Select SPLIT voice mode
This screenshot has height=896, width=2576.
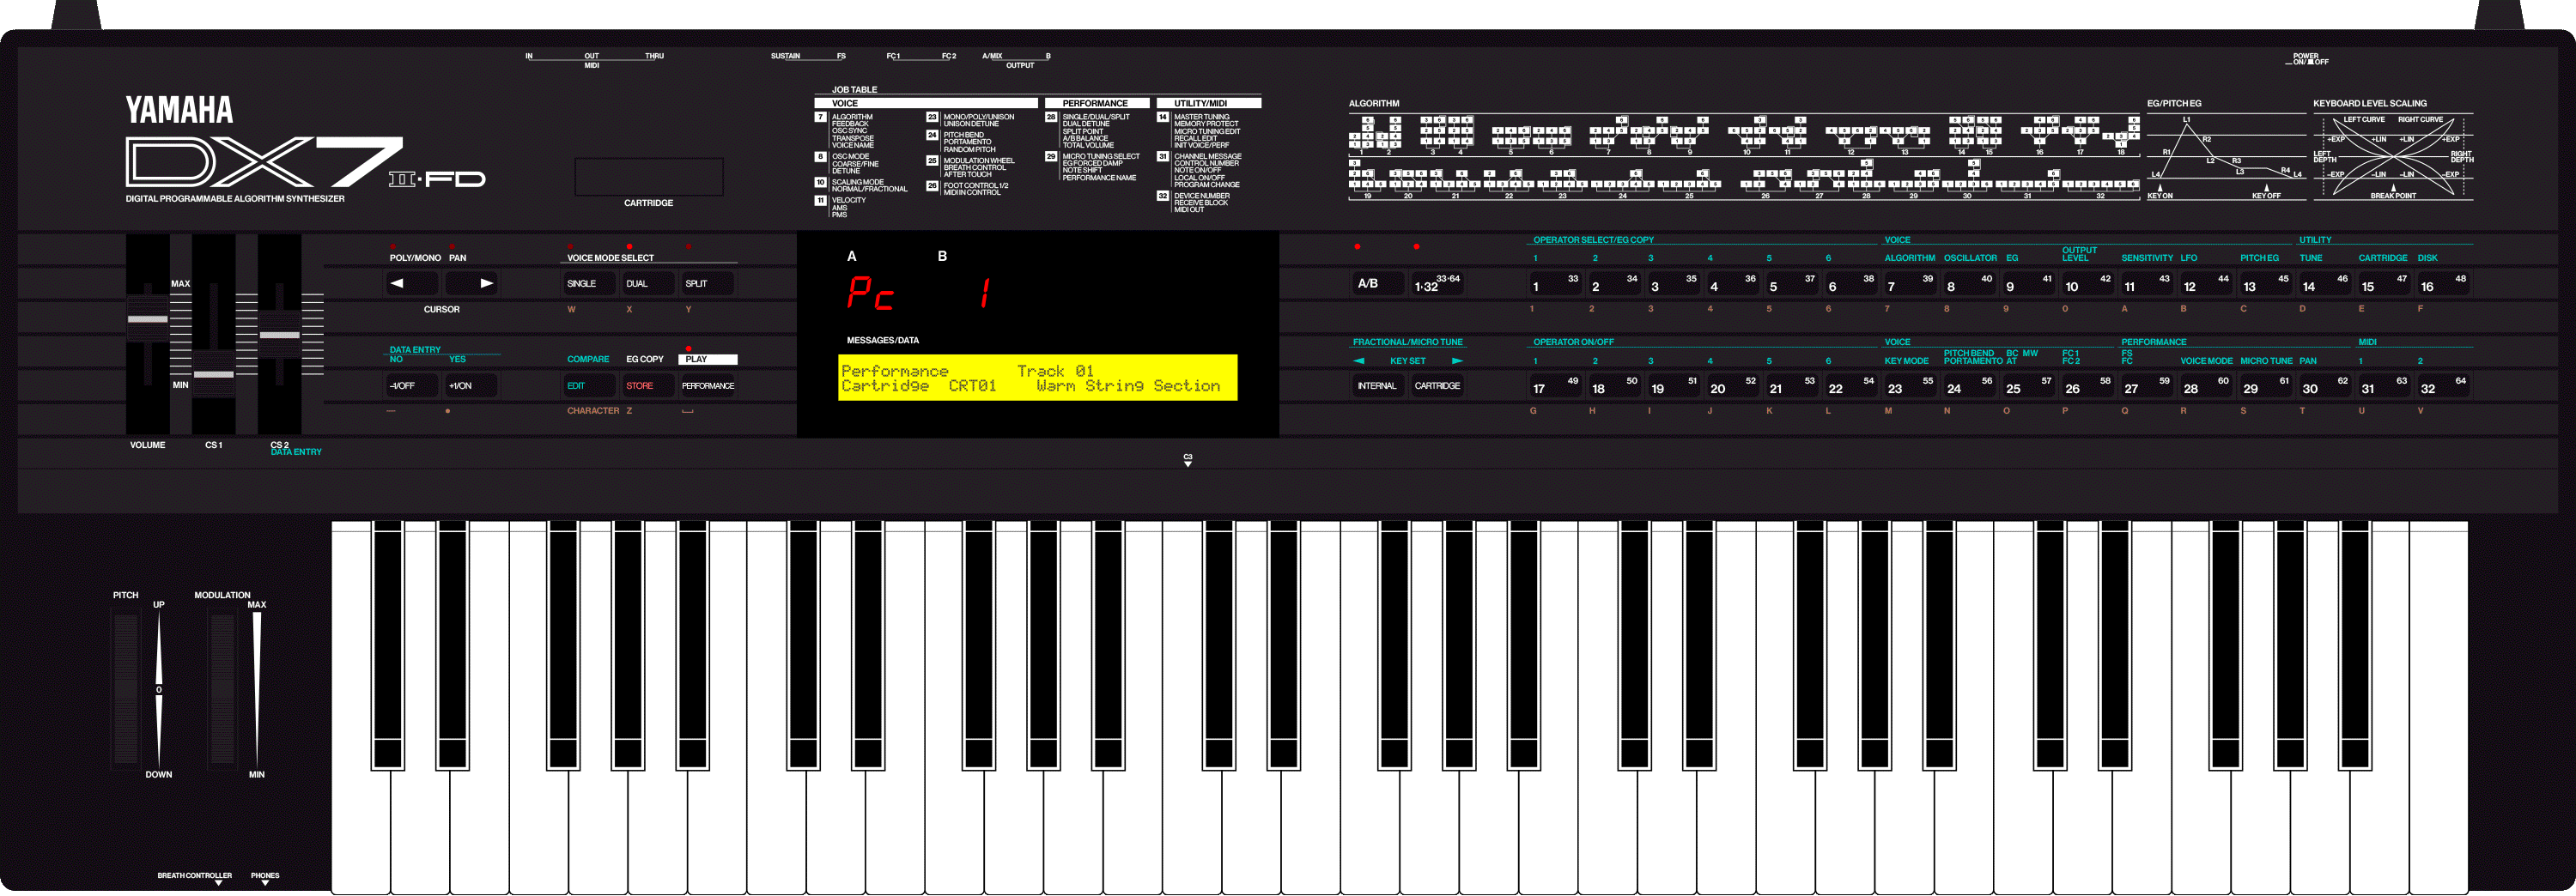click(x=707, y=284)
